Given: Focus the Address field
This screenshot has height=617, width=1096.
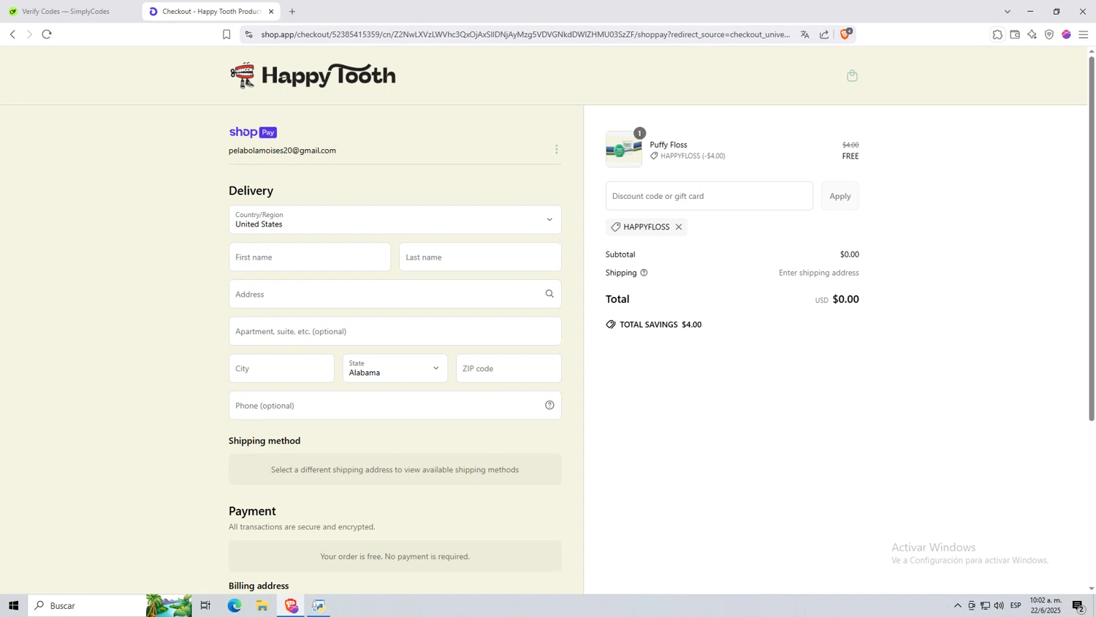Looking at the screenshot, I should point(395,294).
